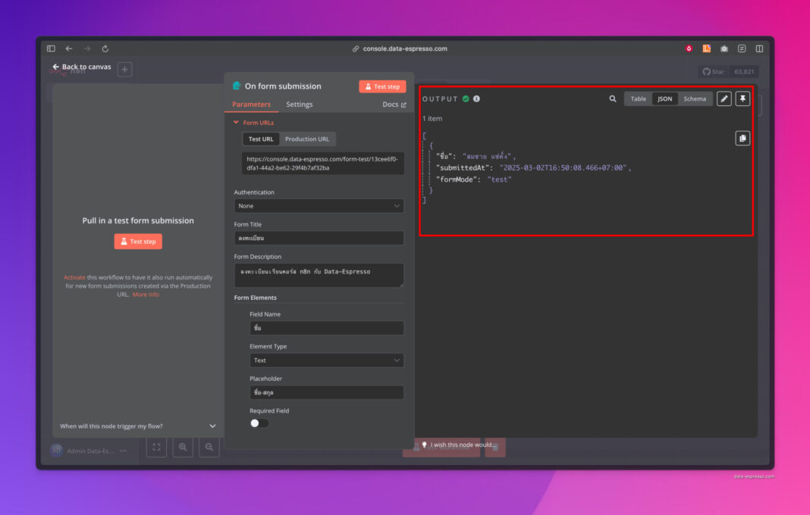
Task: Click the pencil edit icon in OUTPUT panel
Action: (x=723, y=98)
